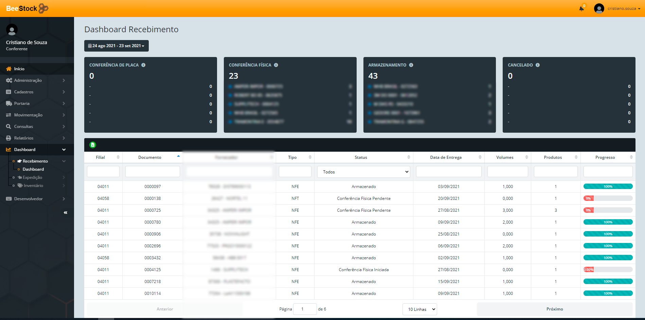Click the Conferência Física count 23
645x320 pixels.
(233, 76)
